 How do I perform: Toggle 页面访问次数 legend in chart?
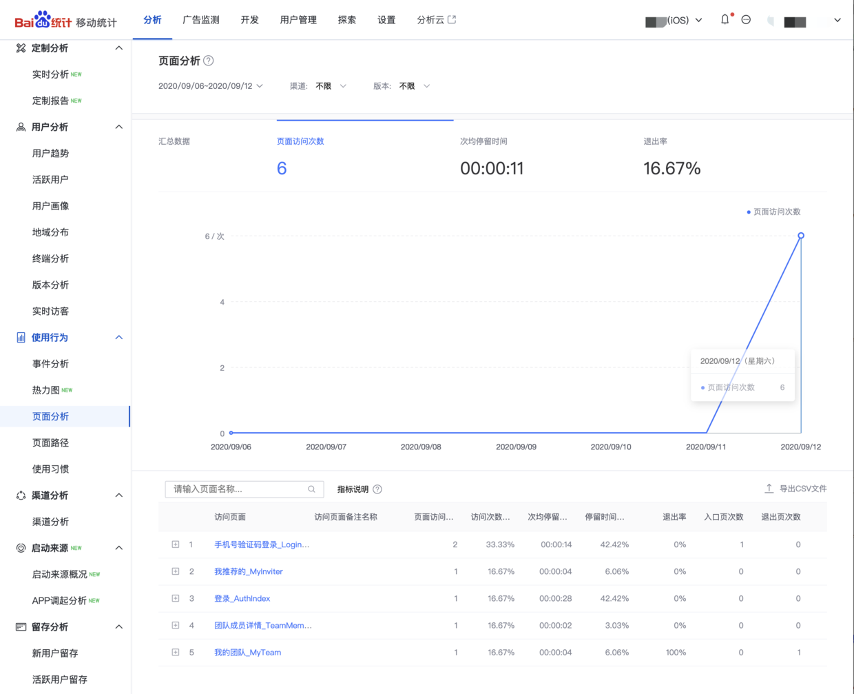point(773,212)
